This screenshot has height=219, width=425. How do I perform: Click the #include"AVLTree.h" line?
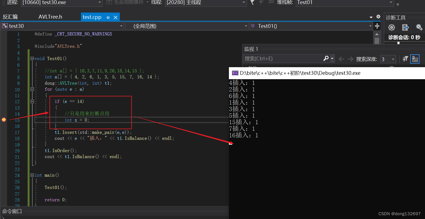[x=58, y=46]
